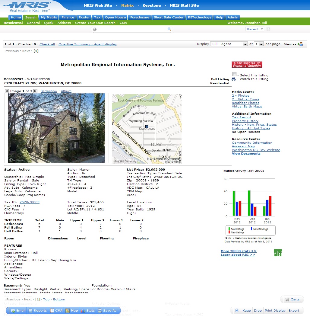This screenshot has width=310, height=317.
Task: Click the Check all link
Action: (x=47, y=44)
